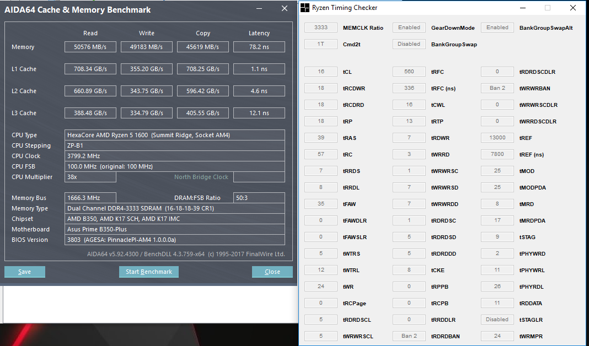Click CPU Multiplier field 38x
Viewport: 589px width, 346px height.
click(x=90, y=177)
